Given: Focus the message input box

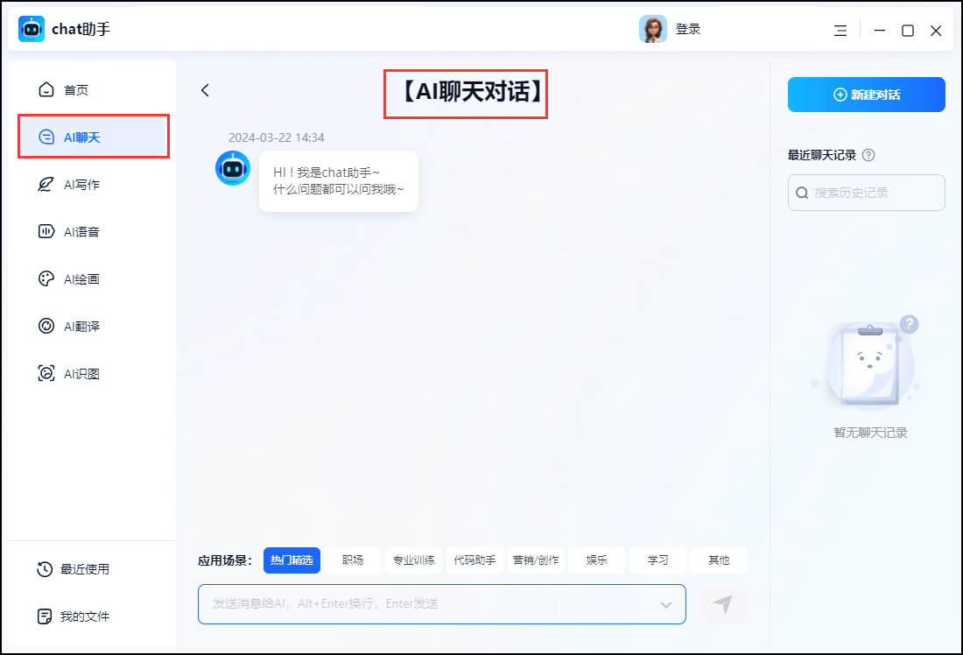Looking at the screenshot, I should 429,604.
